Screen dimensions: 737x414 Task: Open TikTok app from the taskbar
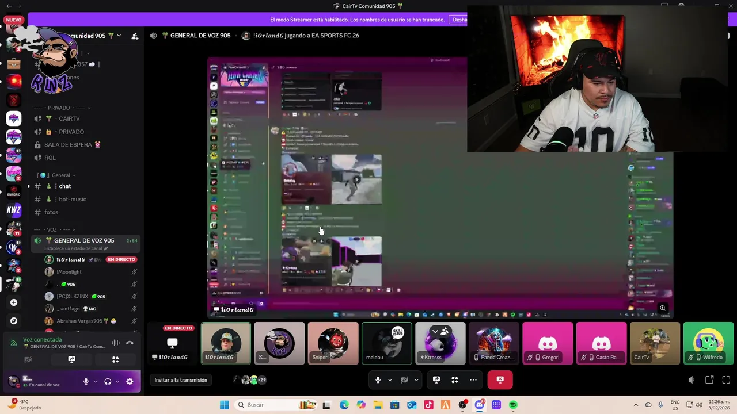[428, 405]
